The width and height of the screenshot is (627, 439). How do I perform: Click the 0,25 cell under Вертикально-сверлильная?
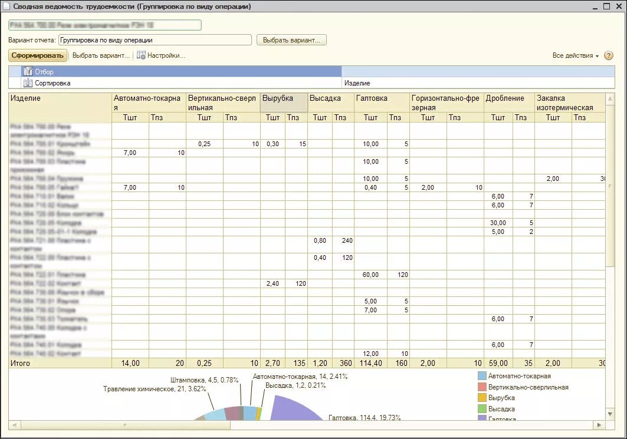point(204,144)
